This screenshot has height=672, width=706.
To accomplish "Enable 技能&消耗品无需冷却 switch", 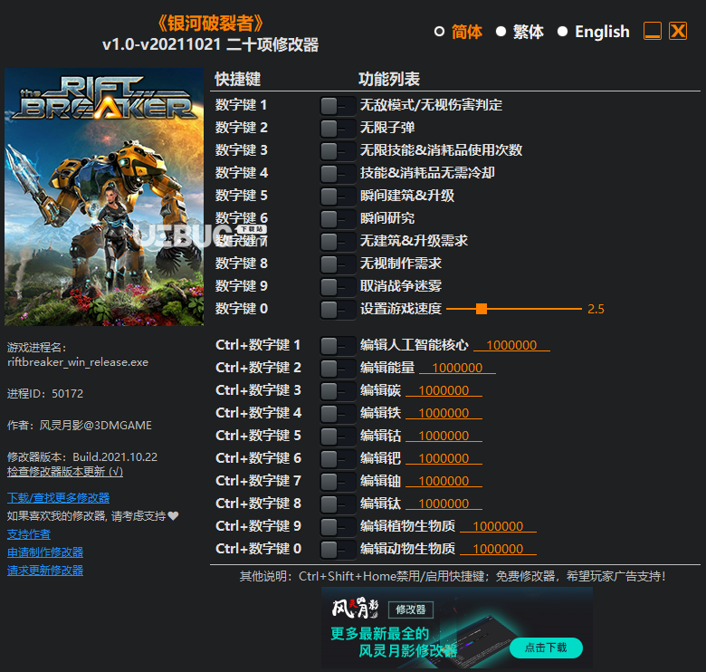I will pos(338,173).
